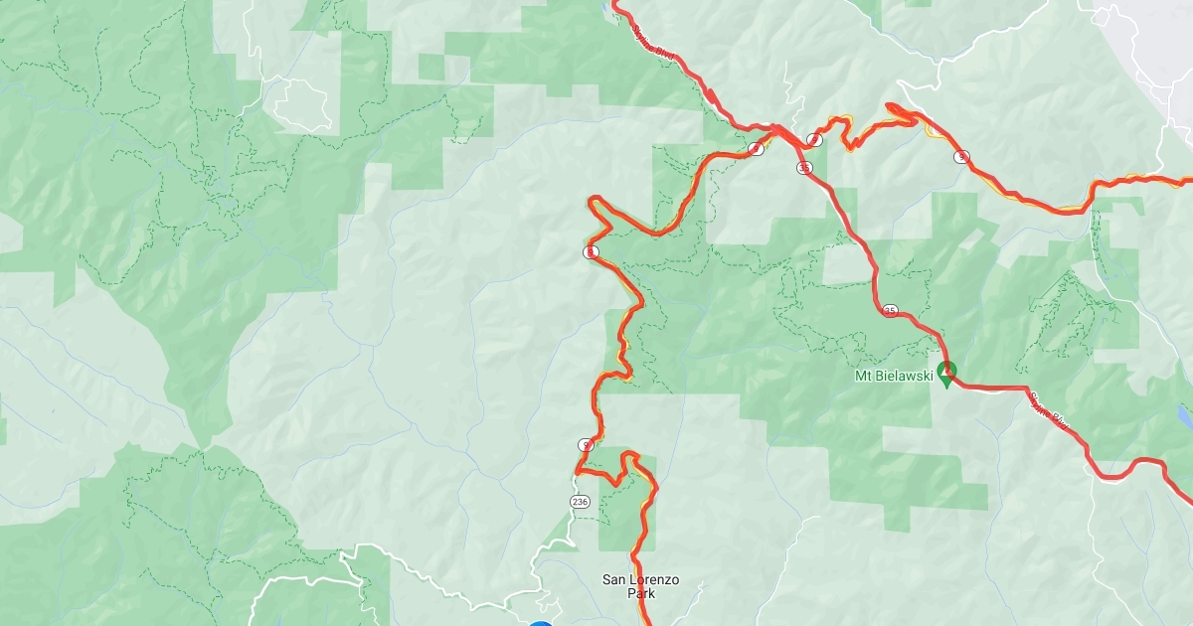Click Route 9 shield just west of junction
Image resolution: width=1193 pixels, height=626 pixels.
tap(758, 149)
